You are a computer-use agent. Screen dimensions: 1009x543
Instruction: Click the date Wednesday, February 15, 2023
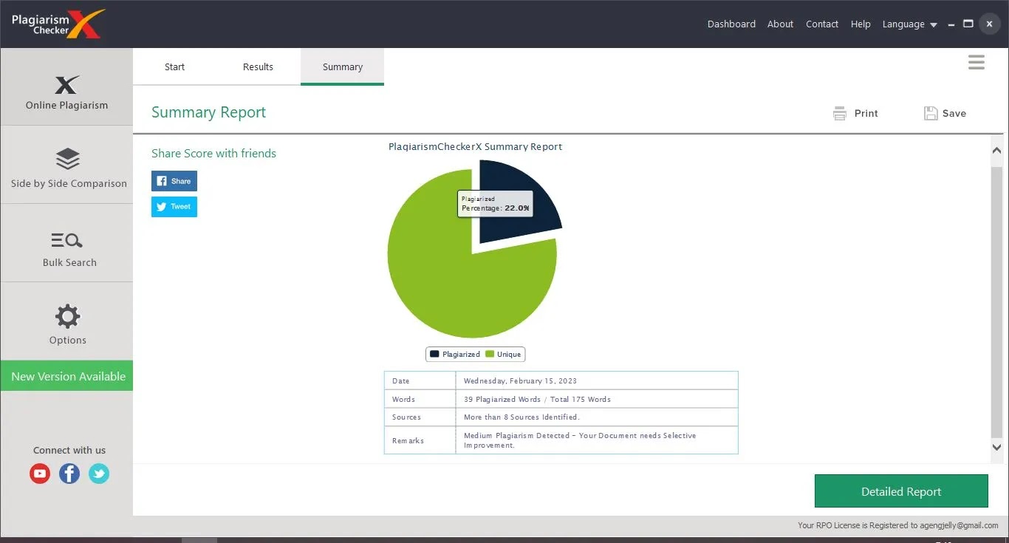[520, 380]
